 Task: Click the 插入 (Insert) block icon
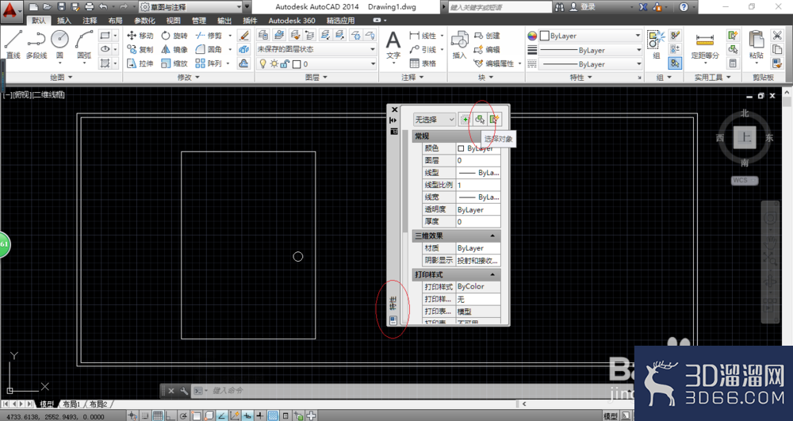(459, 45)
